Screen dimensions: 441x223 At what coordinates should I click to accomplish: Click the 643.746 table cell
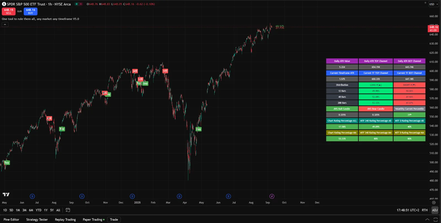(409, 67)
